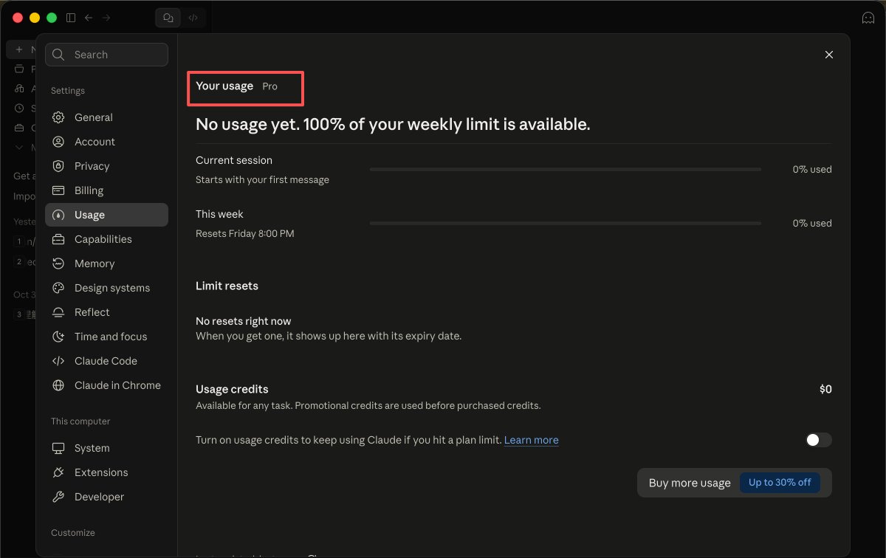Click "No resets right now" text
886x558 pixels.
click(x=244, y=321)
